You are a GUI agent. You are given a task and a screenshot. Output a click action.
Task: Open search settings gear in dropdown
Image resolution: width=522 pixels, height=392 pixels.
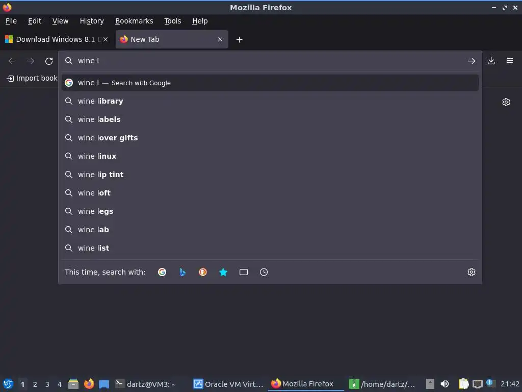(x=471, y=272)
